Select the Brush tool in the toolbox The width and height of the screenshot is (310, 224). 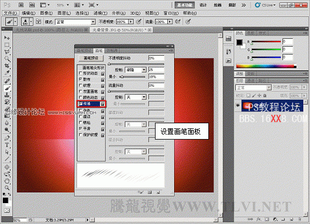[x=7, y=88]
